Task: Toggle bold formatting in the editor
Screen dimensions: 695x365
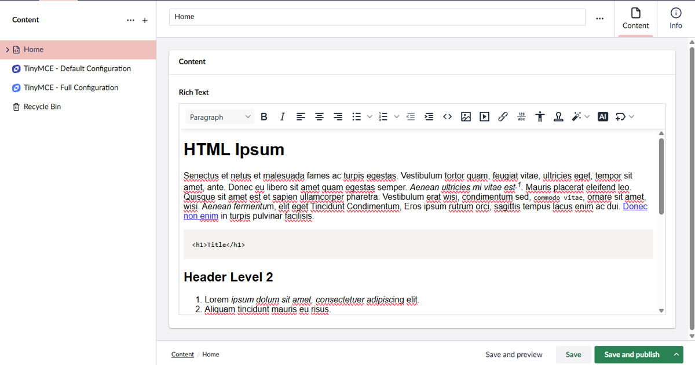Action: (264, 116)
